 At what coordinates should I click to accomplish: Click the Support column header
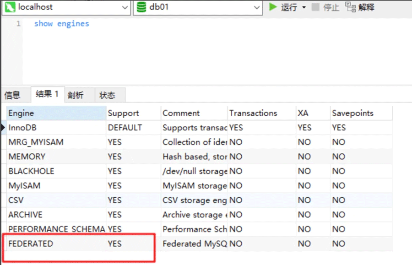point(134,113)
